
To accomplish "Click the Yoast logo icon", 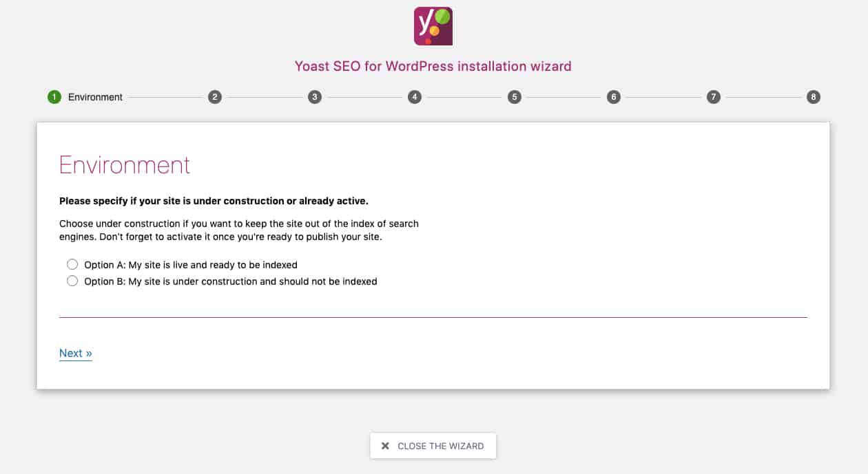I will click(433, 26).
